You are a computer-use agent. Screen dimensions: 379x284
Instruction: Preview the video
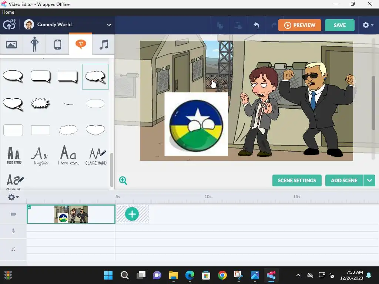[x=300, y=25]
